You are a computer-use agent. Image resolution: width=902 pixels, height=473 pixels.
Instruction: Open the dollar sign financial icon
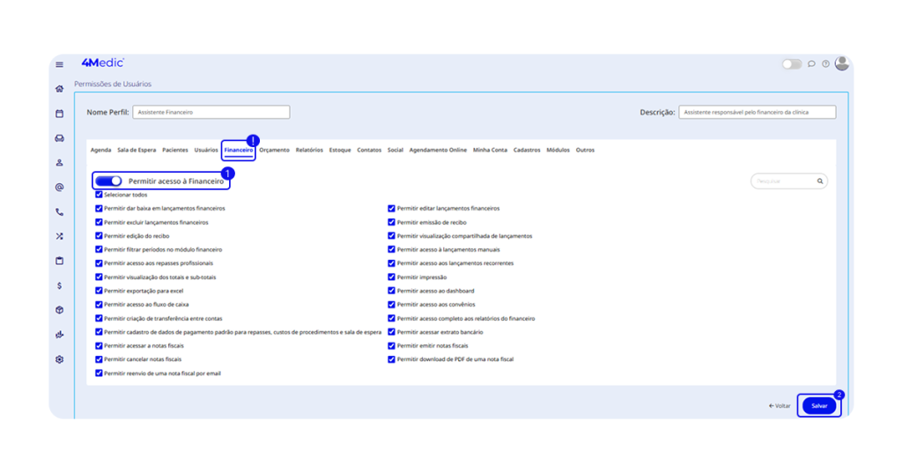[59, 285]
